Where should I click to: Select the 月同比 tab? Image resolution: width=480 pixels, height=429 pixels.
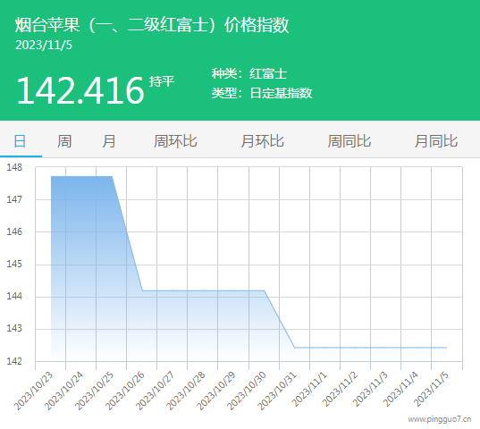point(436,141)
